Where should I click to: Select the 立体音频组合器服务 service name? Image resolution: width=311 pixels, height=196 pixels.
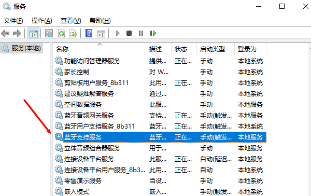[x=92, y=148]
